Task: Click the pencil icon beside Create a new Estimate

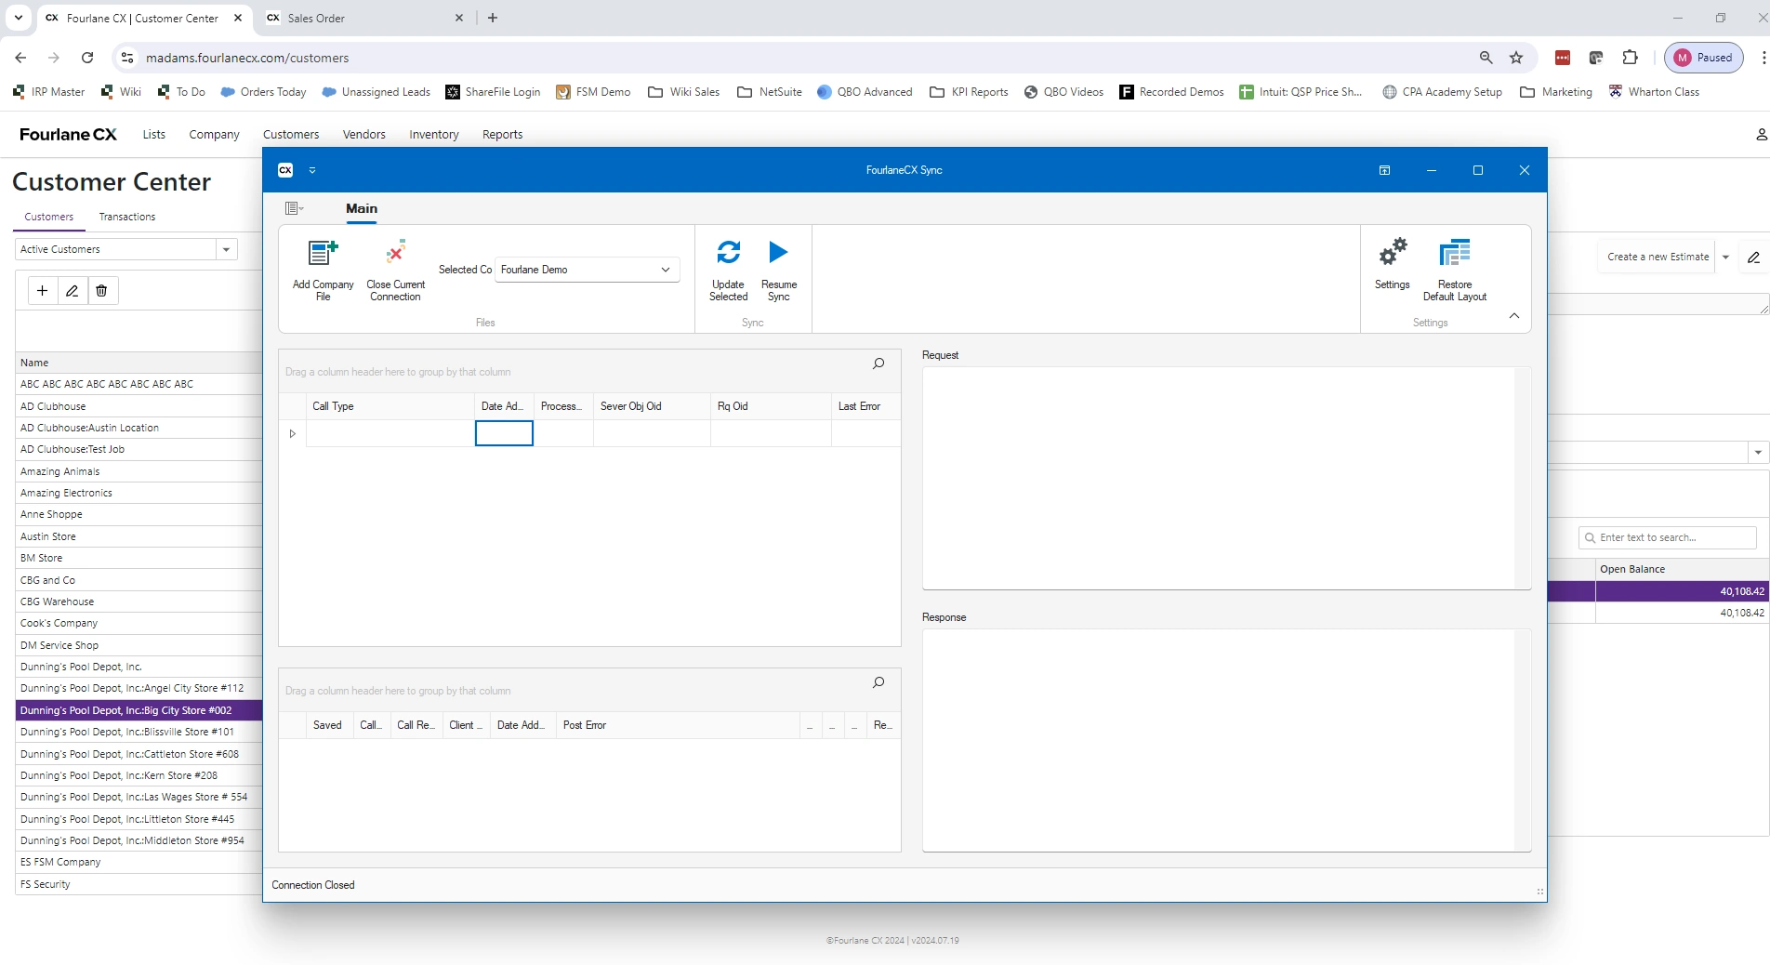Action: coord(1753,258)
